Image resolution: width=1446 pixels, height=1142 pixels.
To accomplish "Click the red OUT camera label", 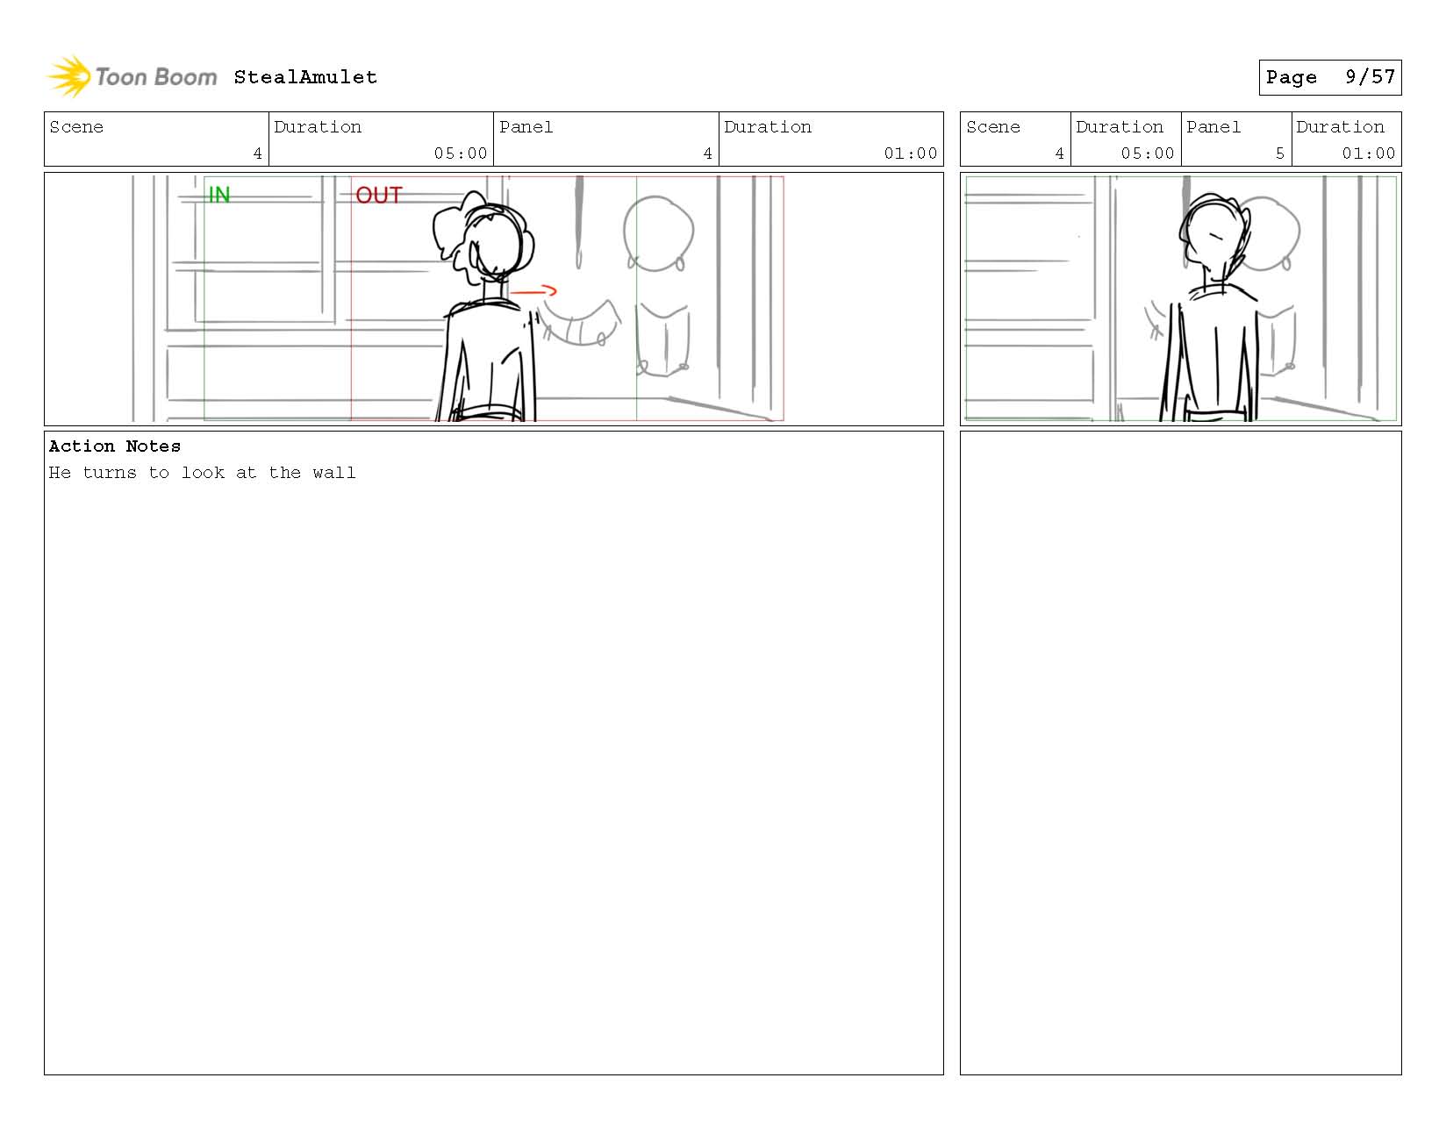I will (x=379, y=195).
